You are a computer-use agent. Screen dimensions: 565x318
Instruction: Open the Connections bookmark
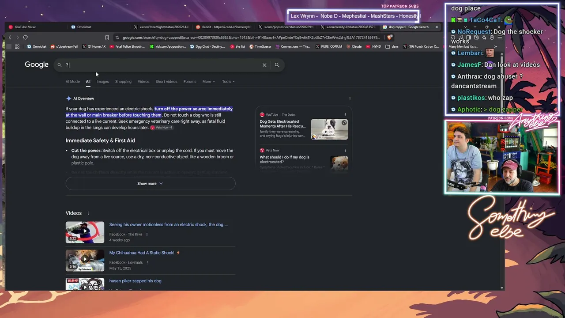(x=293, y=46)
